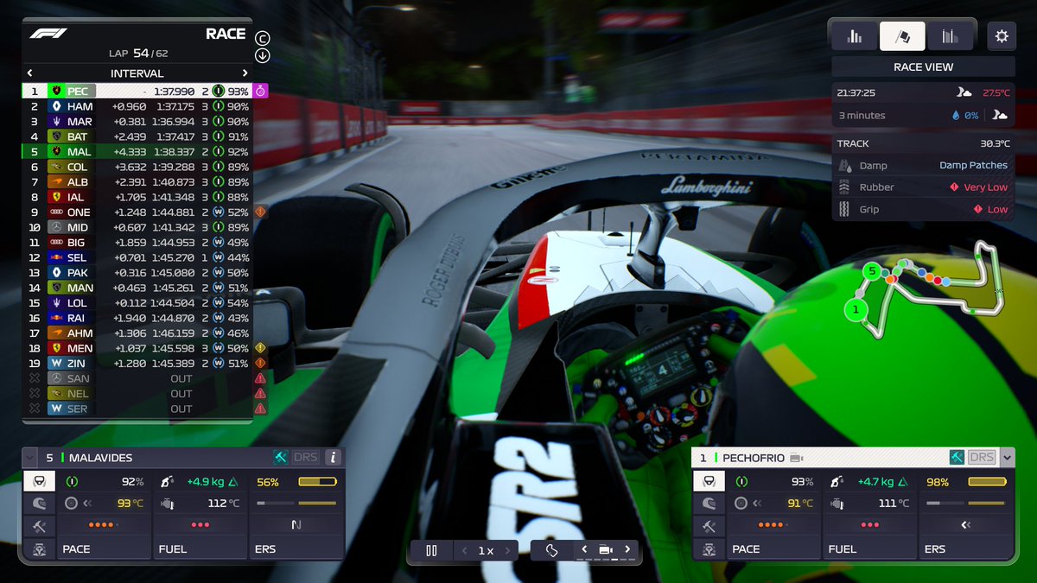Expand Pechofrio driver panel dropdown
1037x583 pixels.
tap(1006, 457)
